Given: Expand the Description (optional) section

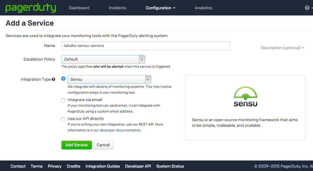Looking at the screenshot, I should pos(282,48).
